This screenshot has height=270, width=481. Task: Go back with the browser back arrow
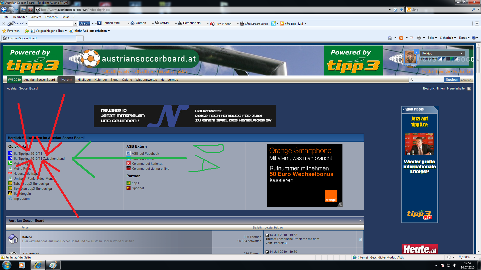4,9
